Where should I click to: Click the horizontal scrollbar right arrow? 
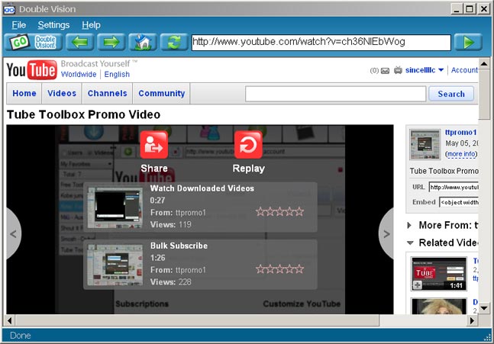(472, 320)
